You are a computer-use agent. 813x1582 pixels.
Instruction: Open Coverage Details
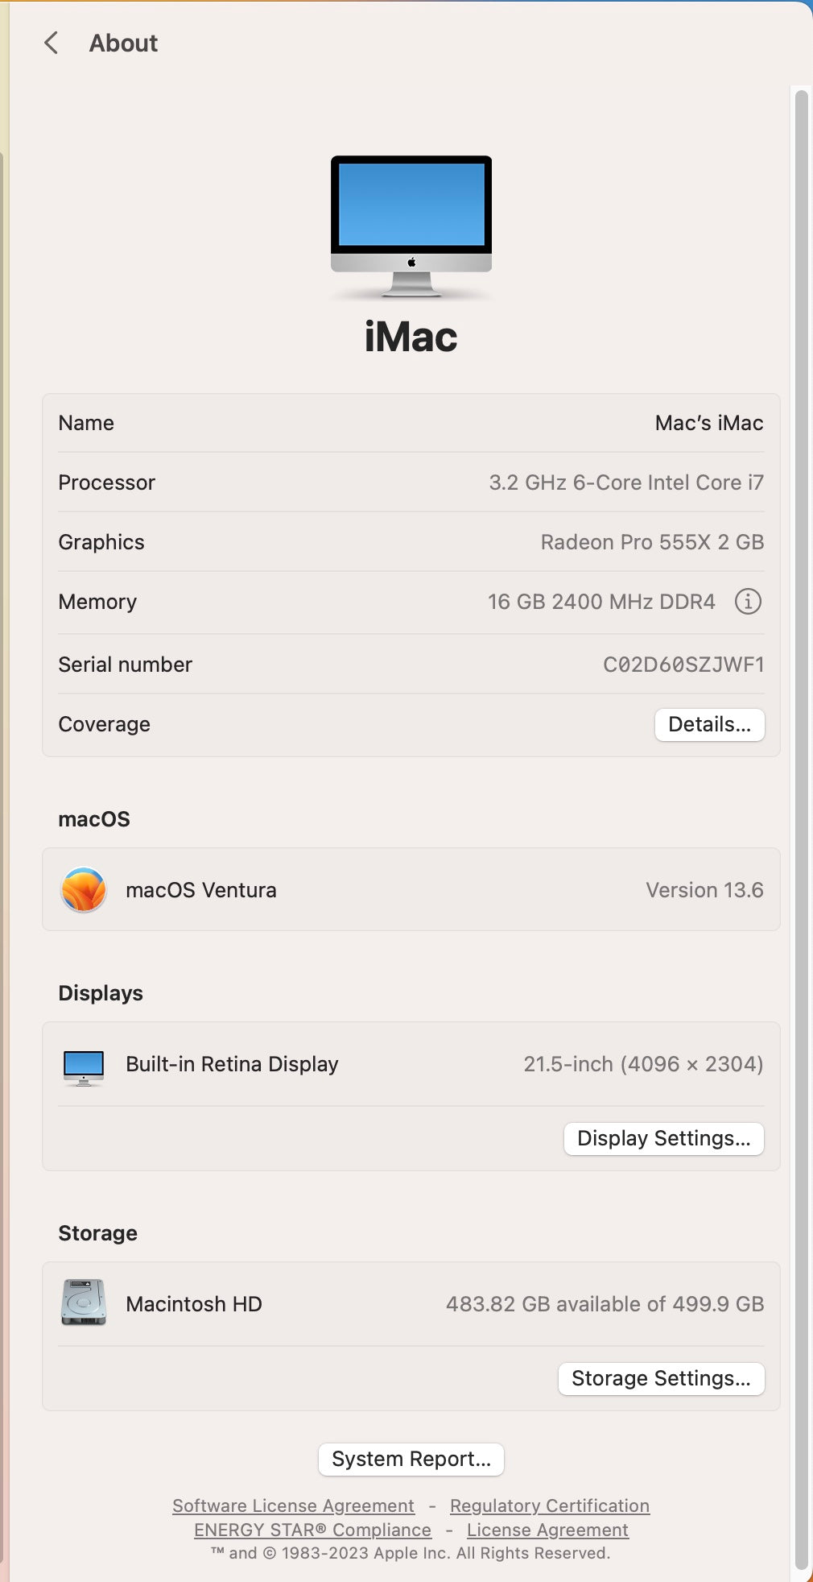pos(709,724)
